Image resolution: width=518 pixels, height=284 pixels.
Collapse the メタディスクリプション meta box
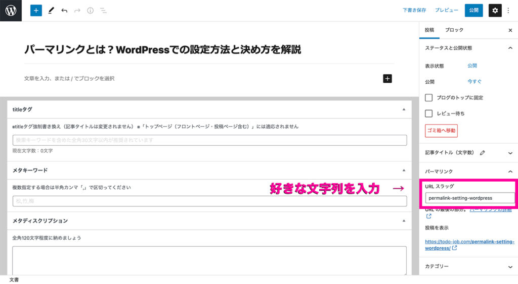pos(404,221)
